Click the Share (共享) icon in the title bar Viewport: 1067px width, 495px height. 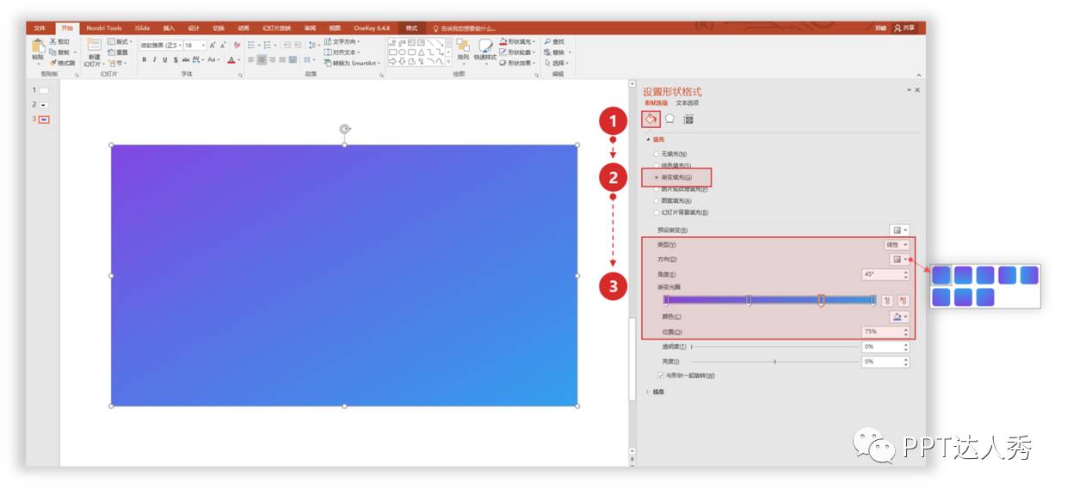click(897, 28)
